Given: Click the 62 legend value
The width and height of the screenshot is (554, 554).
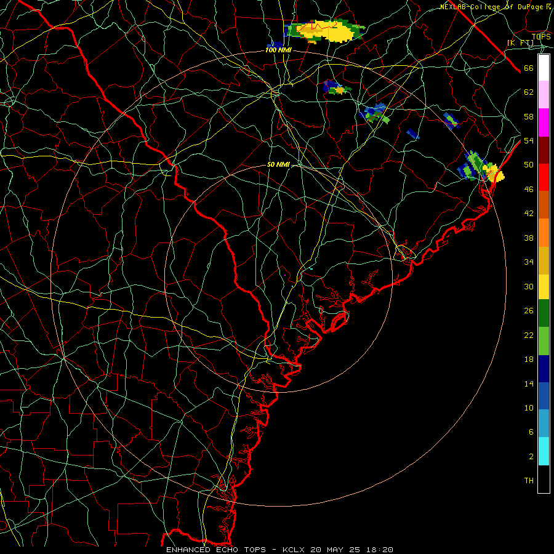Looking at the screenshot, I should click(x=529, y=92).
